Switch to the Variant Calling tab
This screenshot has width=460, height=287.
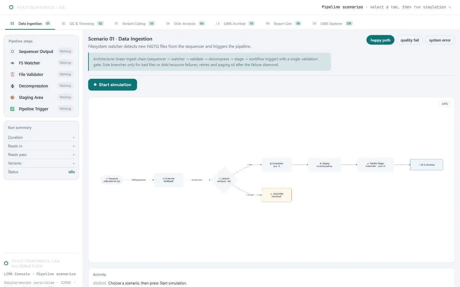[134, 24]
